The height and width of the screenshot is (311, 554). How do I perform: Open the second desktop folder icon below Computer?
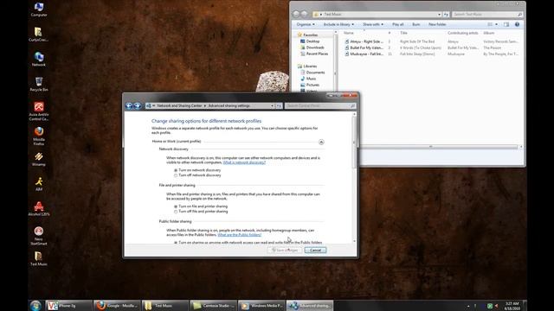pyautogui.click(x=39, y=35)
